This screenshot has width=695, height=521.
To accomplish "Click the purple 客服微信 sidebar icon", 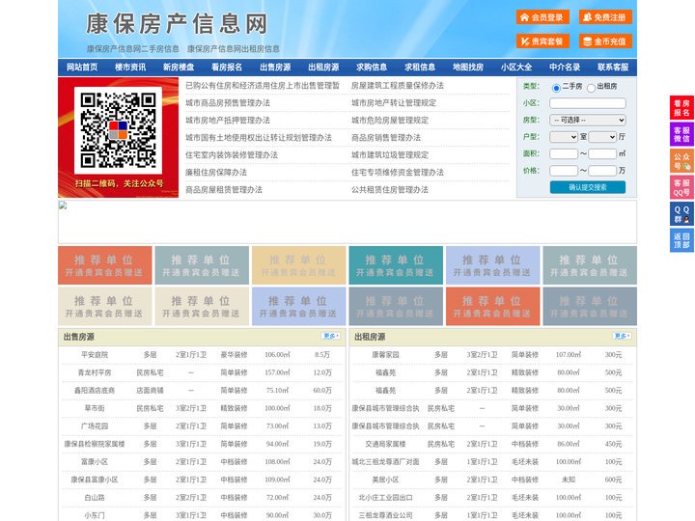I will click(x=681, y=134).
